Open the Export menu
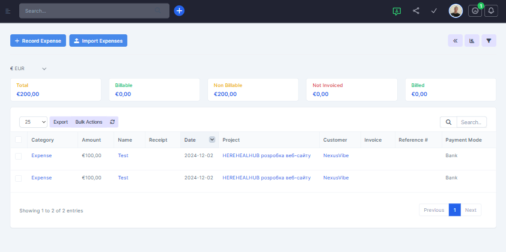Image resolution: width=506 pixels, height=252 pixels. pos(61,122)
